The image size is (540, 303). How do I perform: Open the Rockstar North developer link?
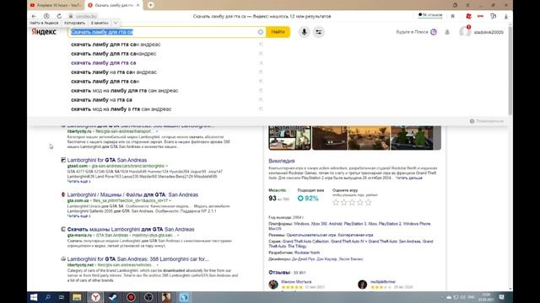click(x=307, y=252)
